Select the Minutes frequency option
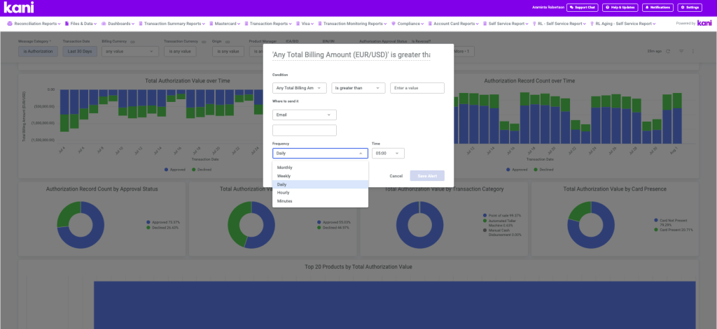 [x=285, y=201]
